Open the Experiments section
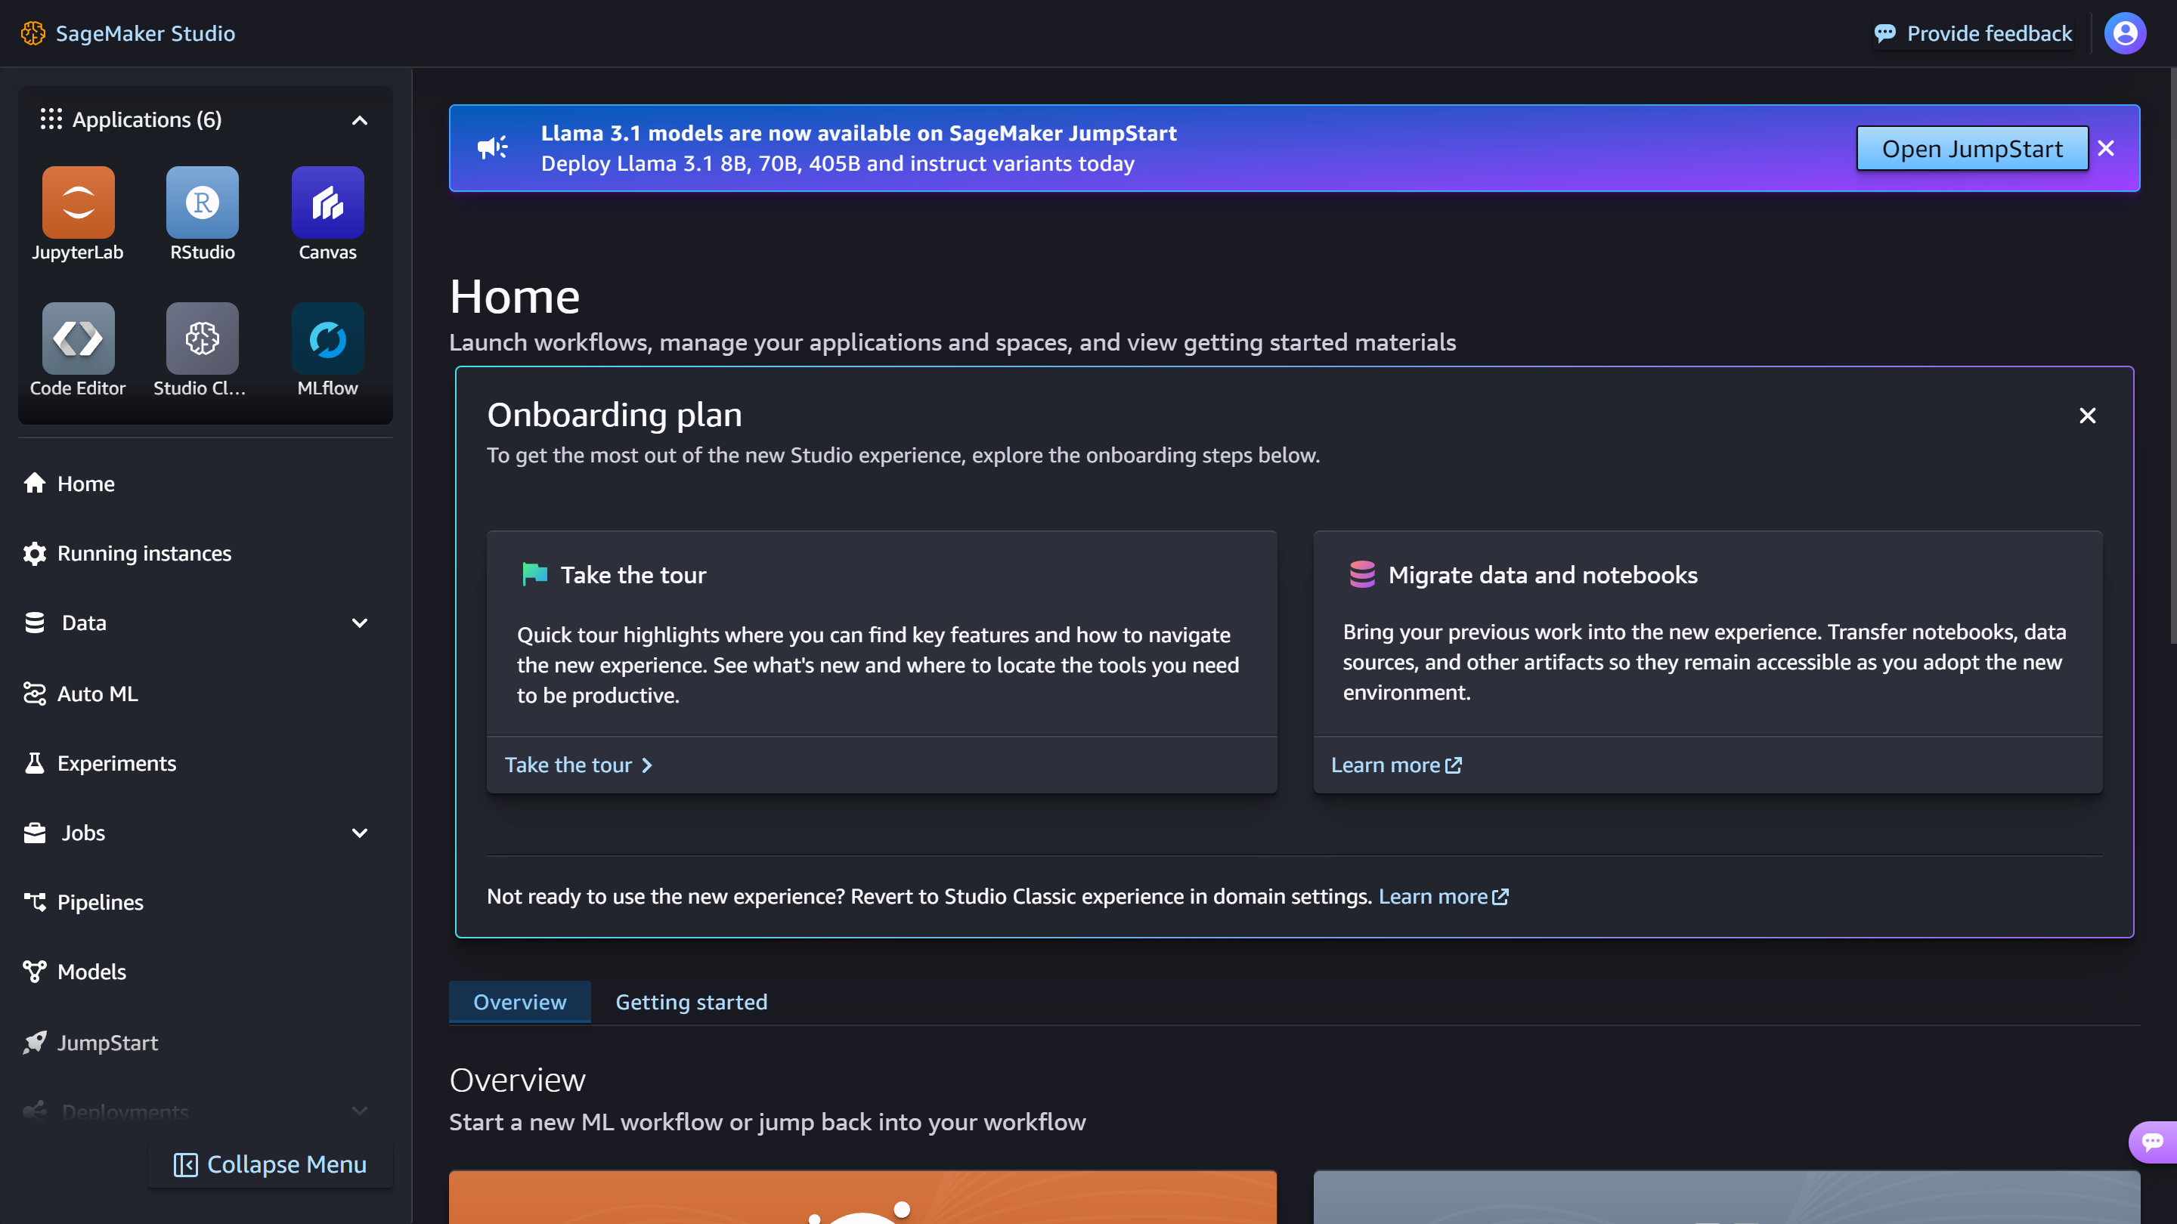Image resolution: width=2177 pixels, height=1224 pixels. click(x=116, y=763)
